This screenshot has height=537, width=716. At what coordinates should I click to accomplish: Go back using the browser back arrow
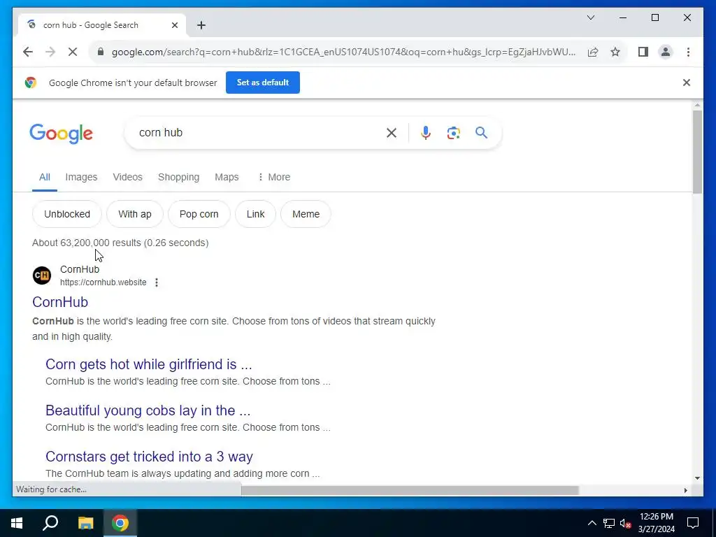click(28, 52)
